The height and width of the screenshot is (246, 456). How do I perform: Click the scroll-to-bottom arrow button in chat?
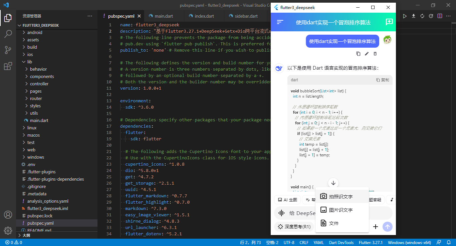click(333, 183)
